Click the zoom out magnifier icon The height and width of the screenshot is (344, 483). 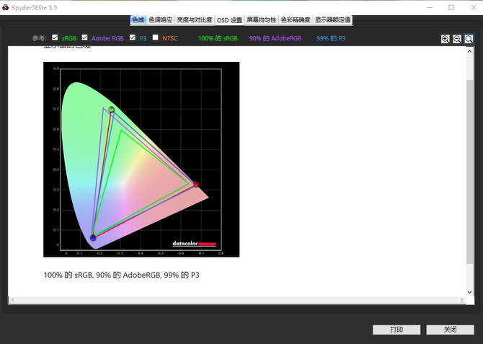(x=457, y=38)
